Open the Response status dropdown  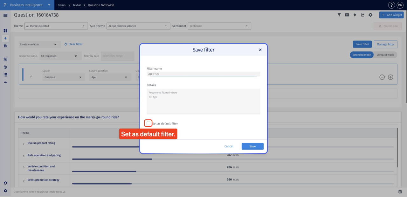coord(60,56)
